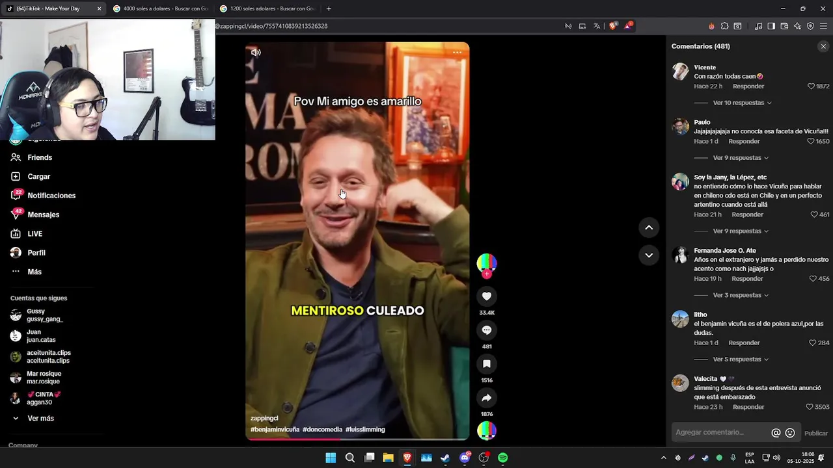This screenshot has height=468, width=833.
Task: Like Paulo's comment
Action: click(x=811, y=141)
